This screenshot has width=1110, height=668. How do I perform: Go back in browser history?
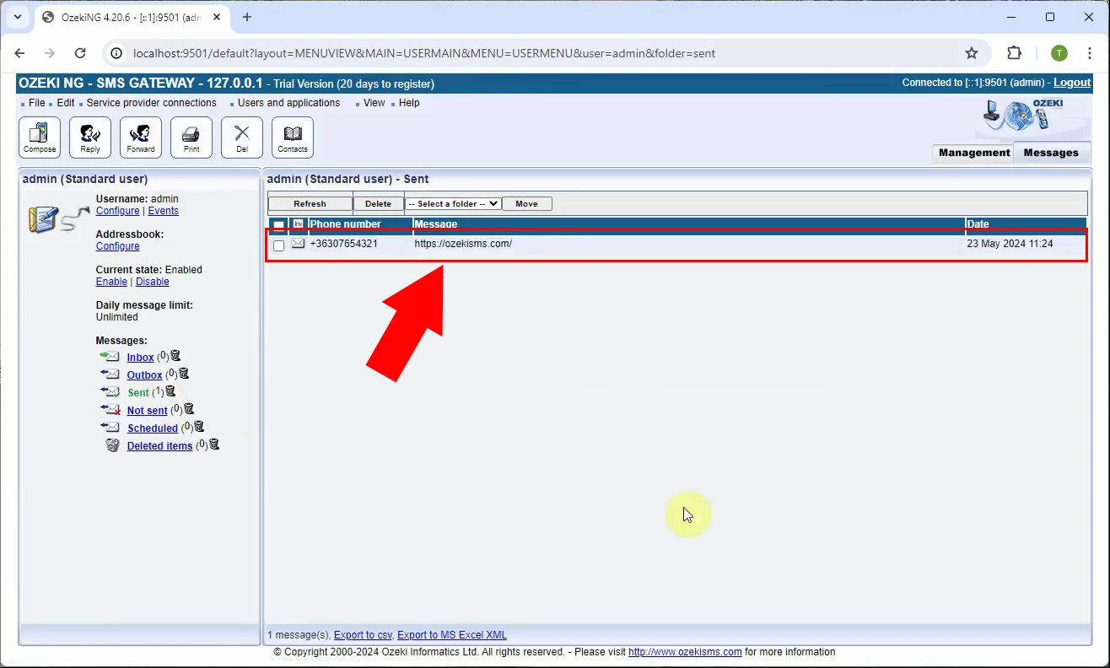tap(20, 53)
